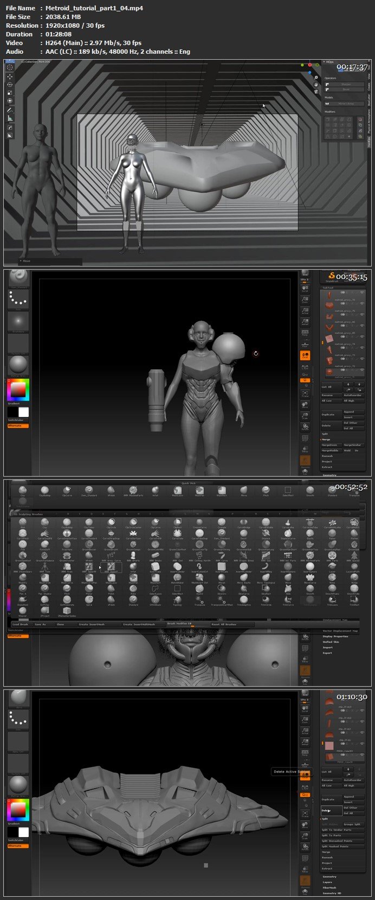Open the Create sidebar tab in Blender

369,87
